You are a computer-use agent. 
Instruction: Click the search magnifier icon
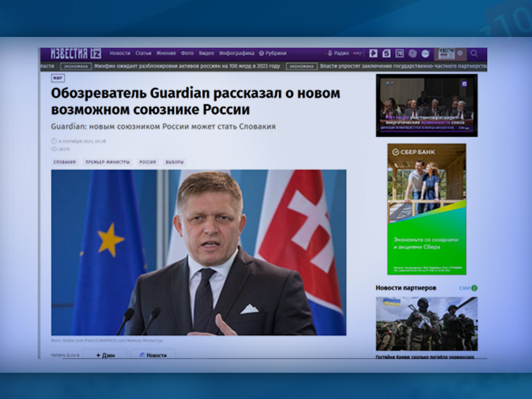[474, 53]
